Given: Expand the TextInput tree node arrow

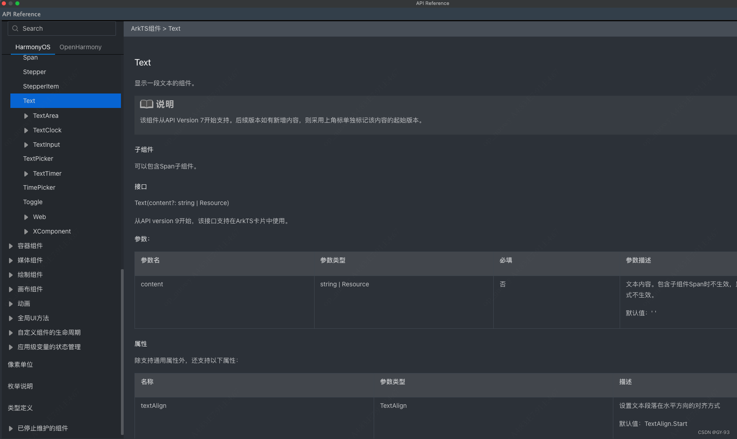Looking at the screenshot, I should click(26, 145).
